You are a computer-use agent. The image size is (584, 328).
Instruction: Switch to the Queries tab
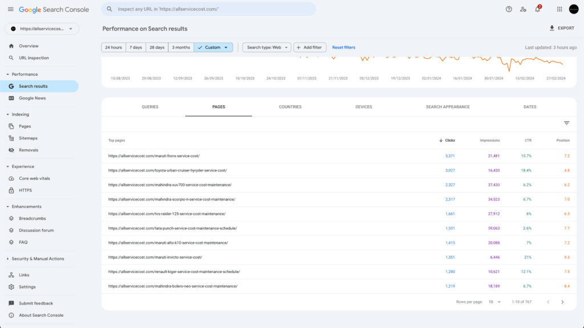pos(150,107)
